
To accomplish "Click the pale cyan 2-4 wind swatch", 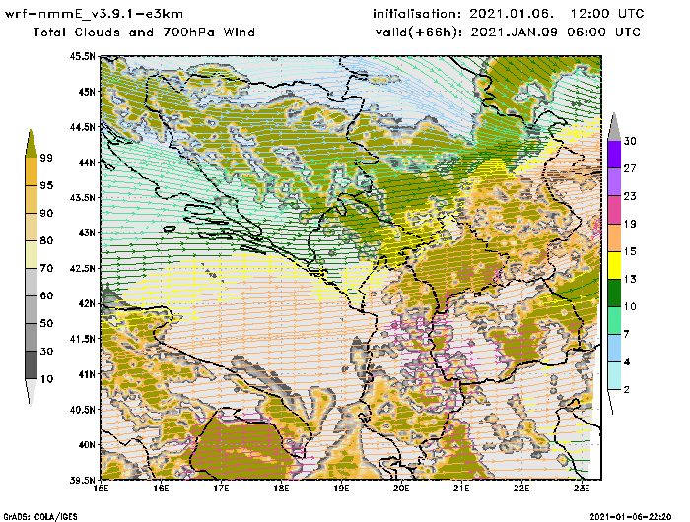I will point(614,375).
